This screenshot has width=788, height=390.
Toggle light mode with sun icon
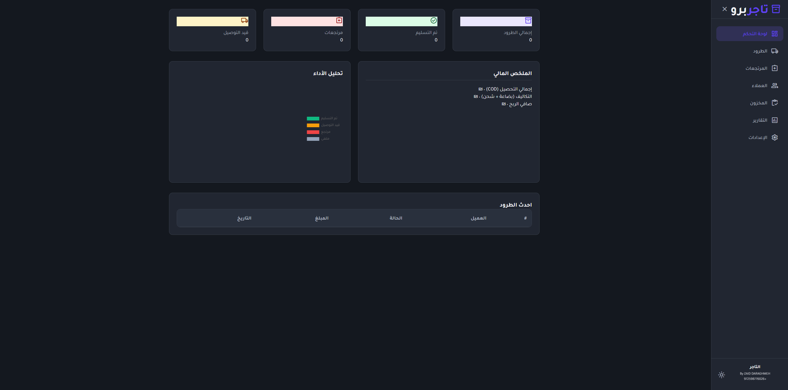721,375
